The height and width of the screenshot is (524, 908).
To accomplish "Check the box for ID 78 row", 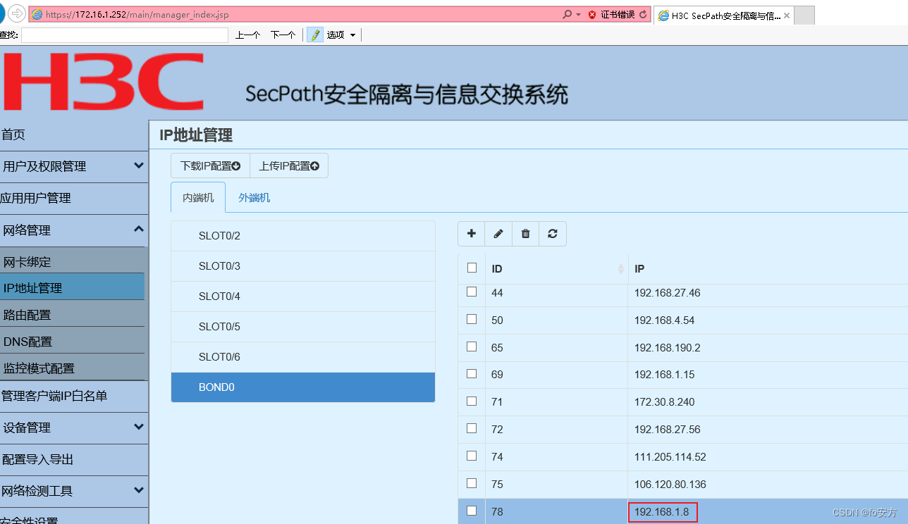I will pyautogui.click(x=472, y=511).
